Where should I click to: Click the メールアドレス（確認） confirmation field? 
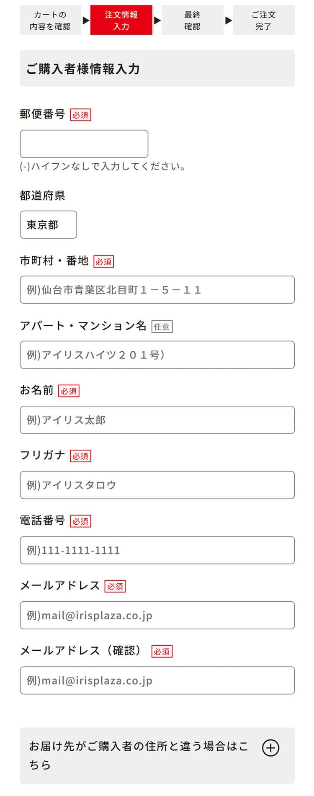[x=157, y=680]
